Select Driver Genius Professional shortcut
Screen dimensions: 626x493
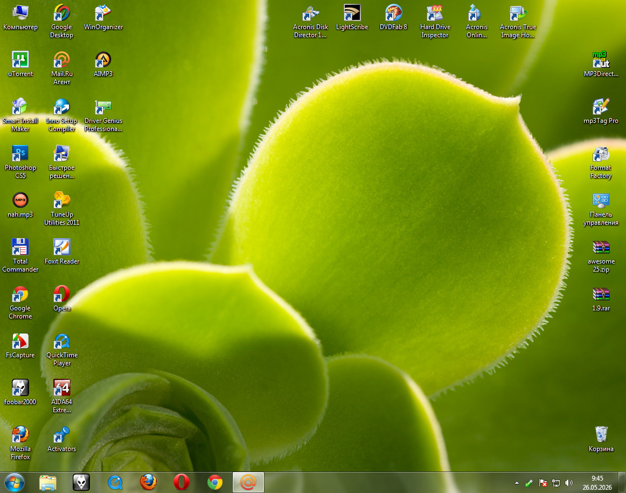103,115
